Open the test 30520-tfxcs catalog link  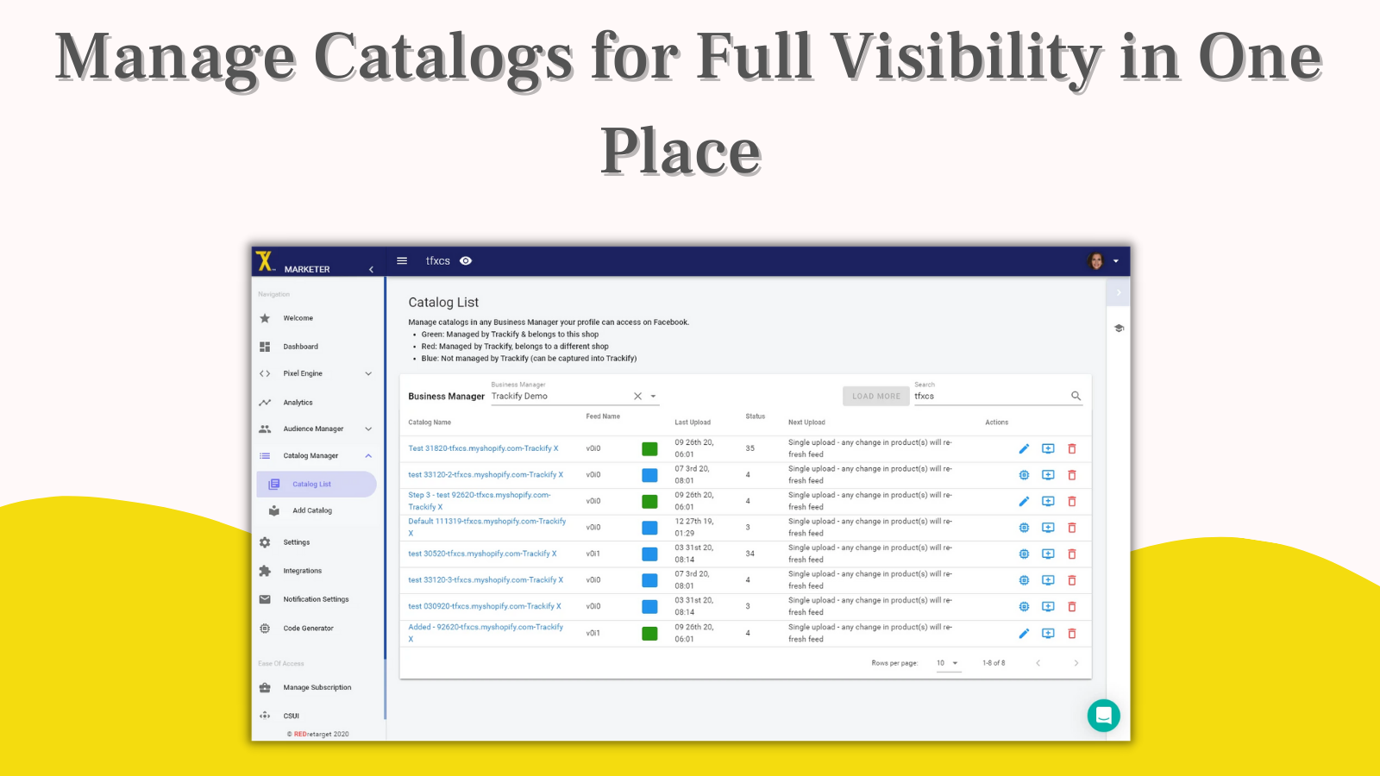pyautogui.click(x=482, y=554)
